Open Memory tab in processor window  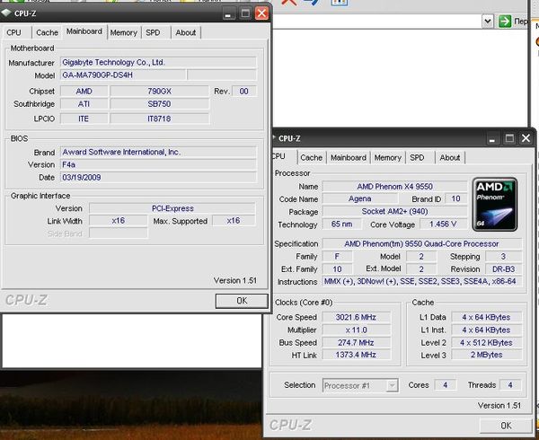click(x=388, y=158)
